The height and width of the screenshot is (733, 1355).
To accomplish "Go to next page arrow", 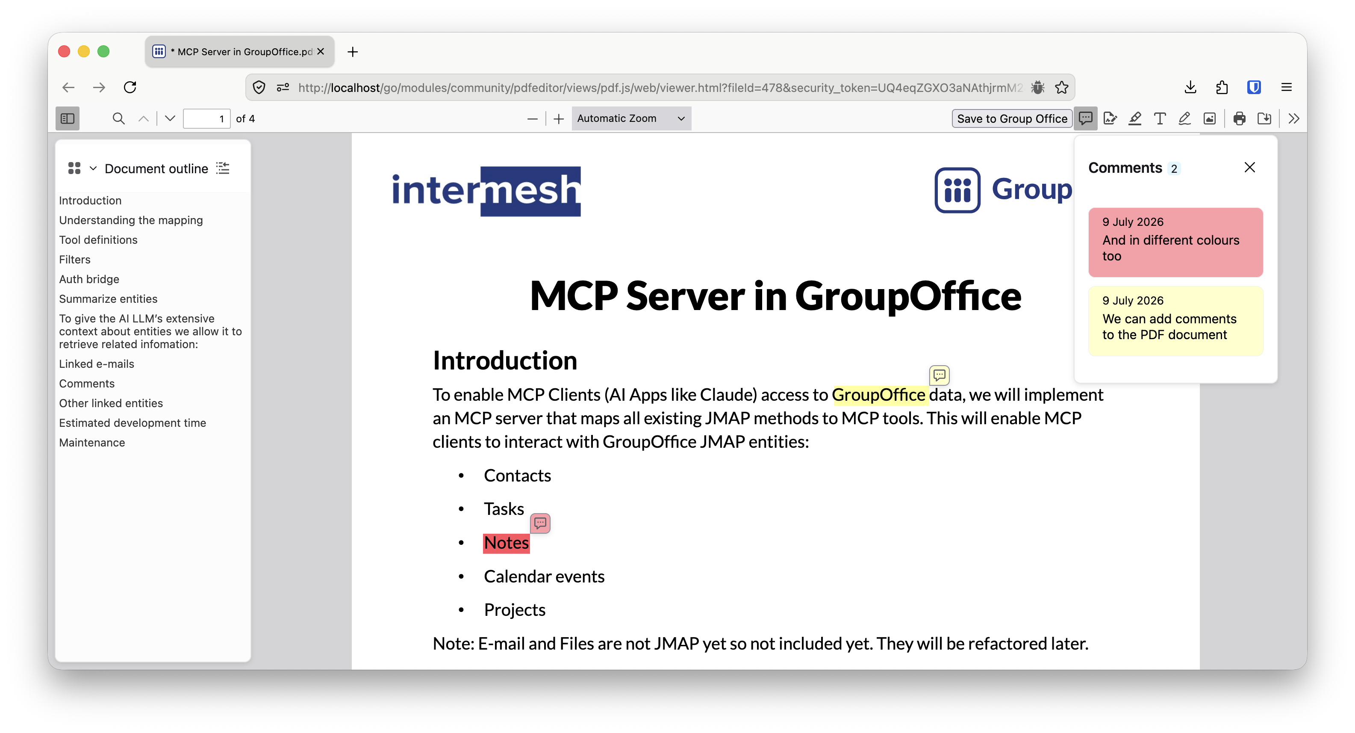I will click(169, 118).
